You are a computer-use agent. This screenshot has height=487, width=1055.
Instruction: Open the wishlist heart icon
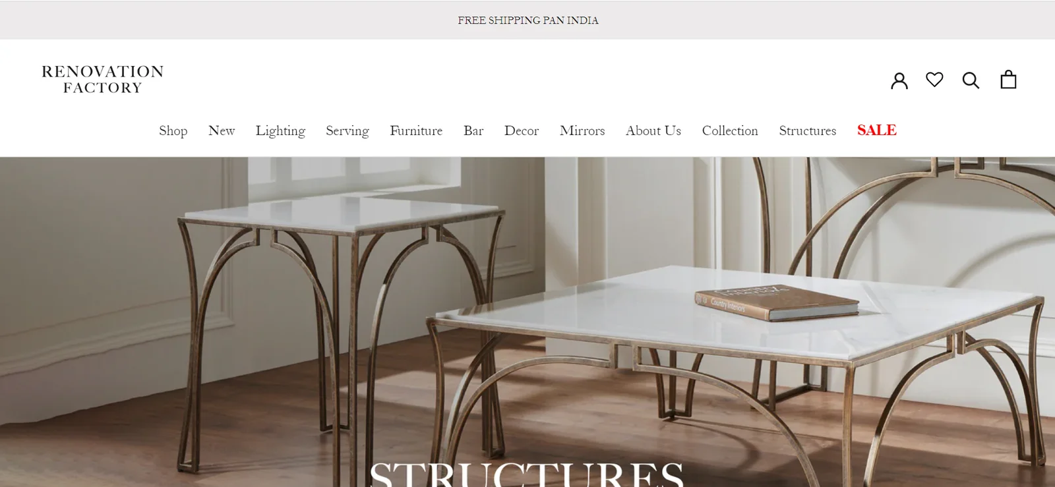(x=934, y=80)
